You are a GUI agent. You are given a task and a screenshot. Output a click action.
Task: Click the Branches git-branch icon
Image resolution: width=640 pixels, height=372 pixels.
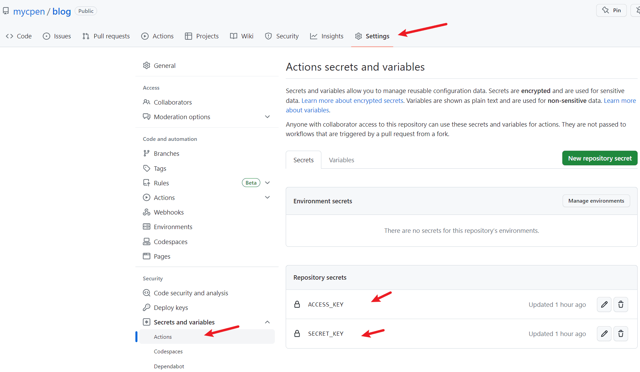pos(147,153)
